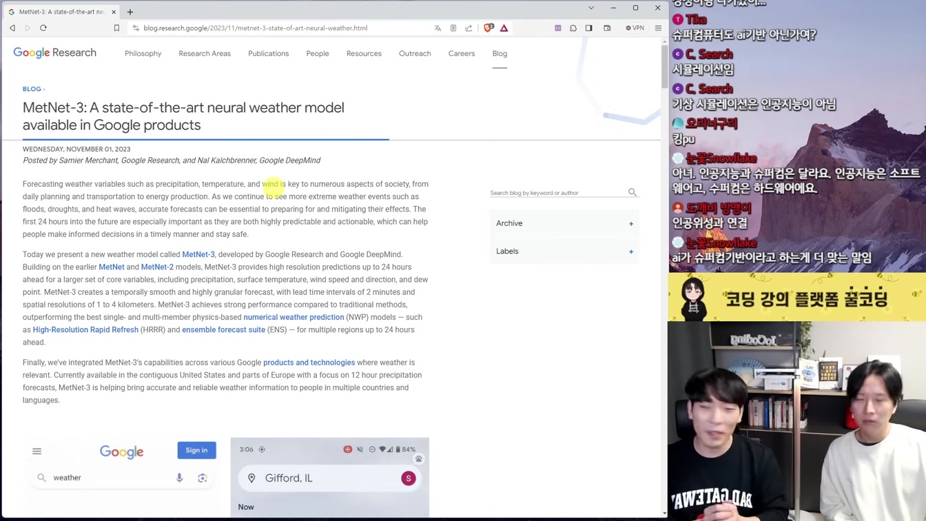Click the microphone voice search icon
This screenshot has height=521, width=926.
[180, 478]
